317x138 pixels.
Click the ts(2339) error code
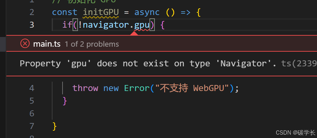[x=299, y=64]
